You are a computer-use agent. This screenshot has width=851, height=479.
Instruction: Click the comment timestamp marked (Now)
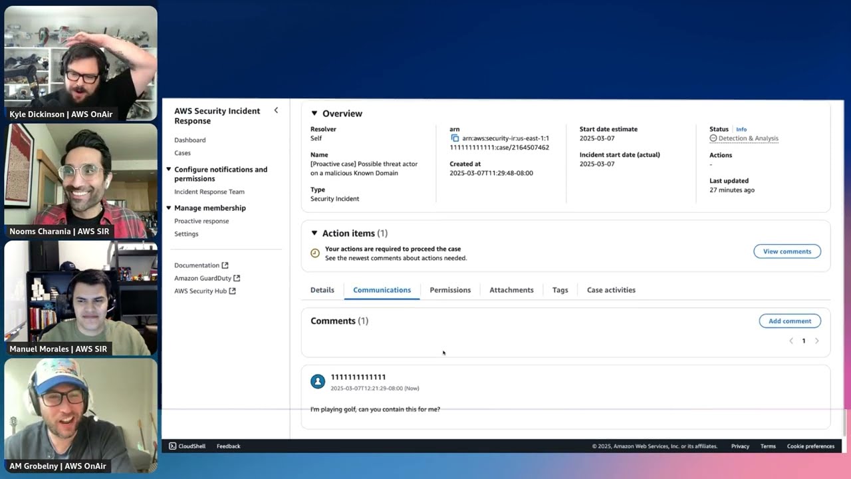tap(375, 389)
